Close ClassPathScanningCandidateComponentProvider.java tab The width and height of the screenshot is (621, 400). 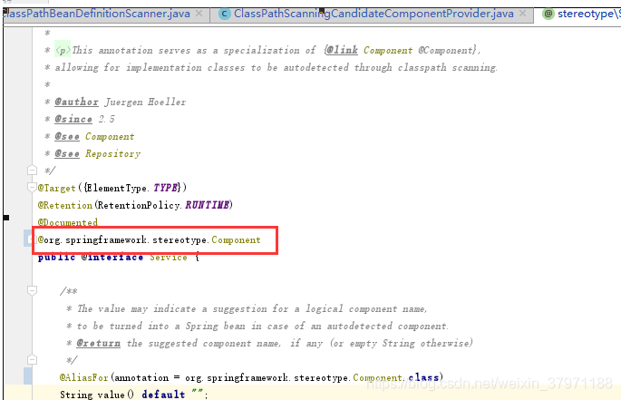tap(523, 14)
